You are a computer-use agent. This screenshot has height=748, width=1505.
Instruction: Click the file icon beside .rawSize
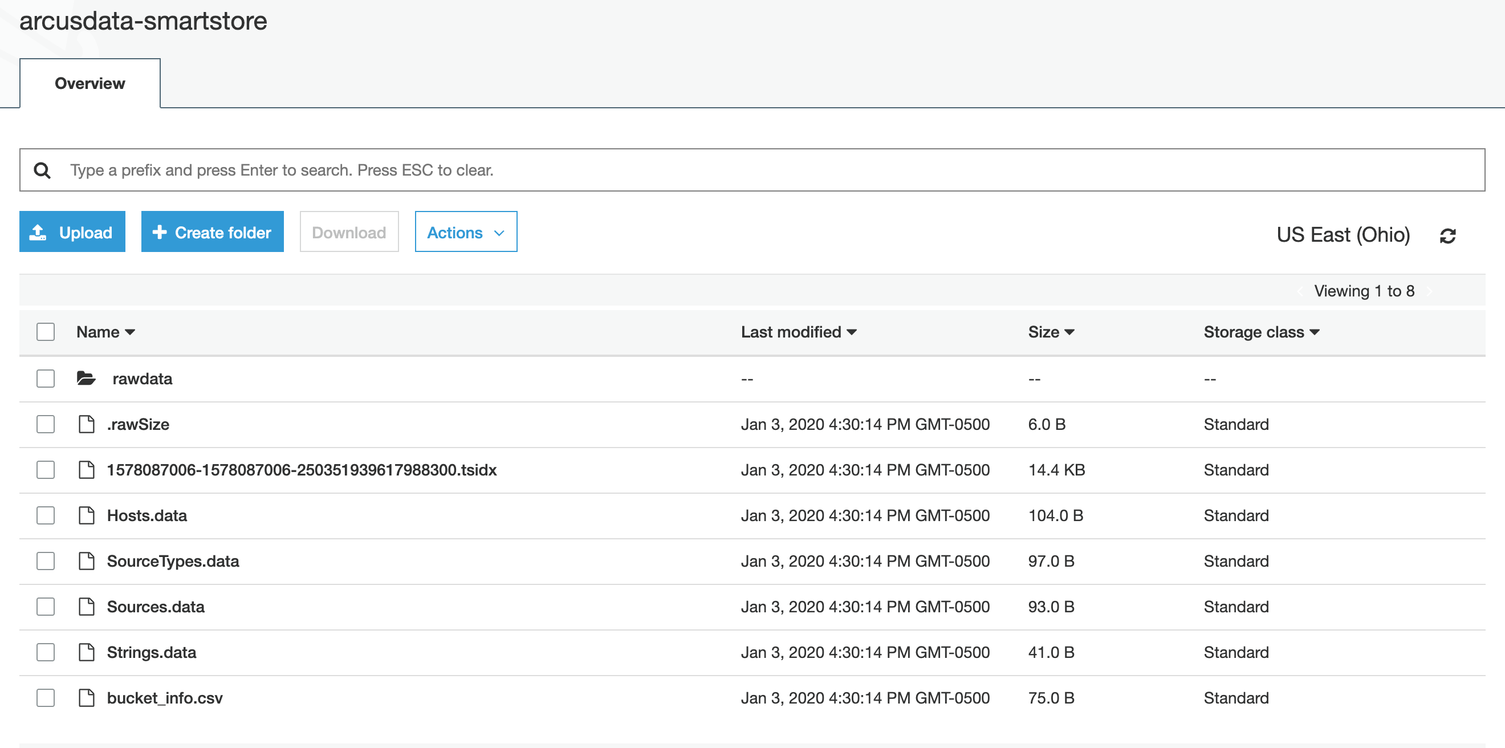click(86, 424)
